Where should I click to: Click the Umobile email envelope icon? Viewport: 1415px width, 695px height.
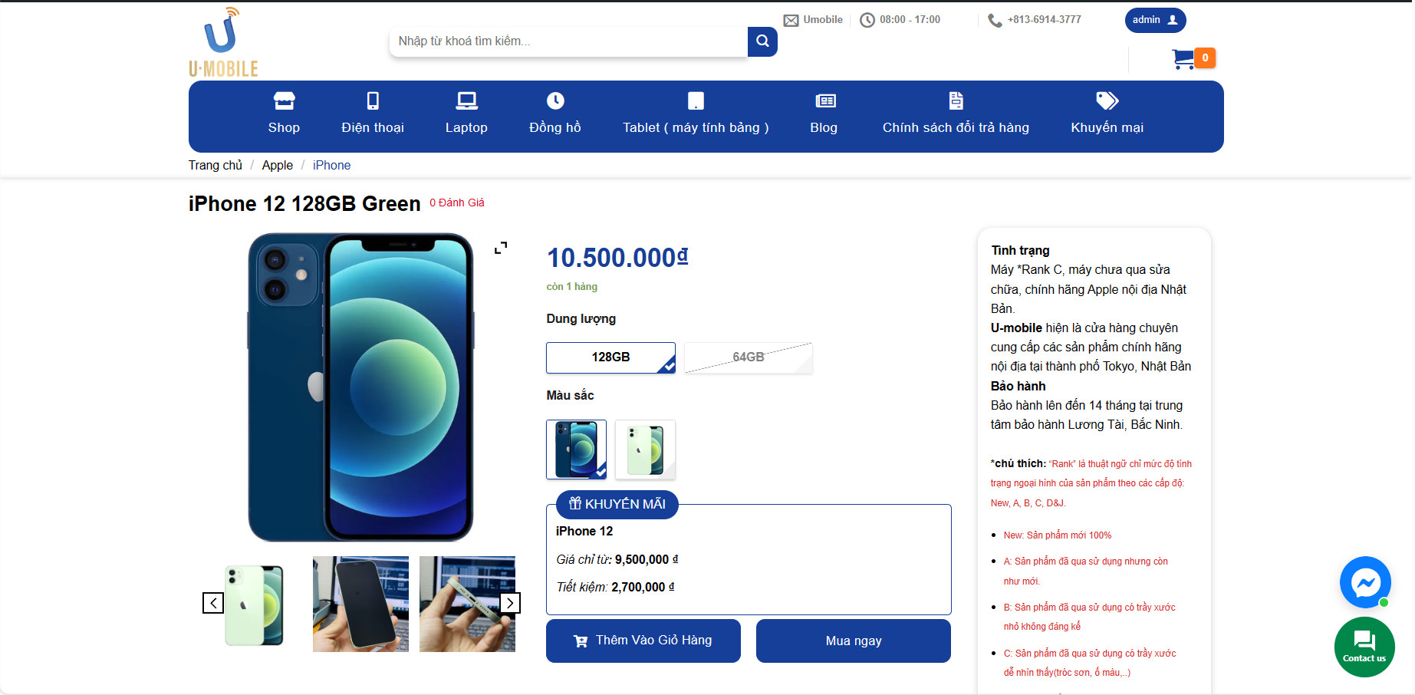tap(791, 21)
